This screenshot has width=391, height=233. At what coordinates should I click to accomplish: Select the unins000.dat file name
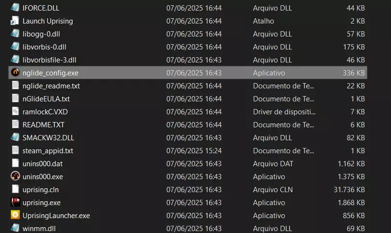coord(43,163)
